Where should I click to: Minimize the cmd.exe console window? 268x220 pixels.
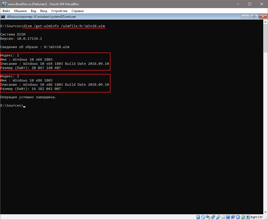pyautogui.click(x=245, y=16)
